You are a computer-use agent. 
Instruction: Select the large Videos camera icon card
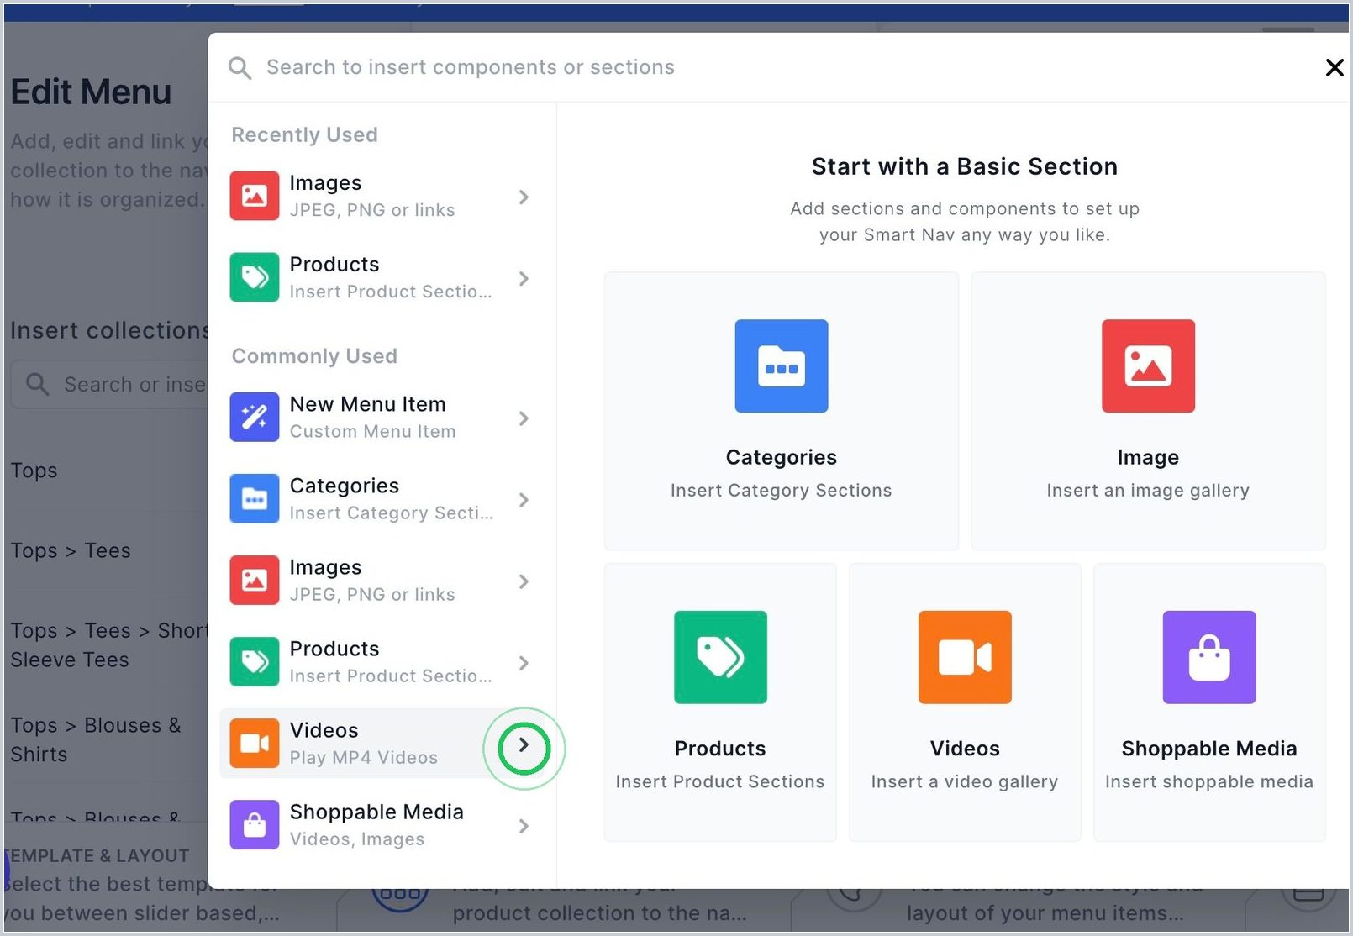pyautogui.click(x=965, y=657)
